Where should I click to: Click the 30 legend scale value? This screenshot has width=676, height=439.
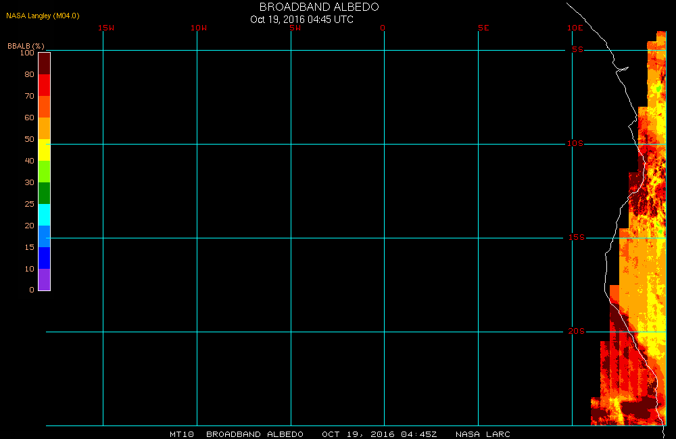[29, 182]
